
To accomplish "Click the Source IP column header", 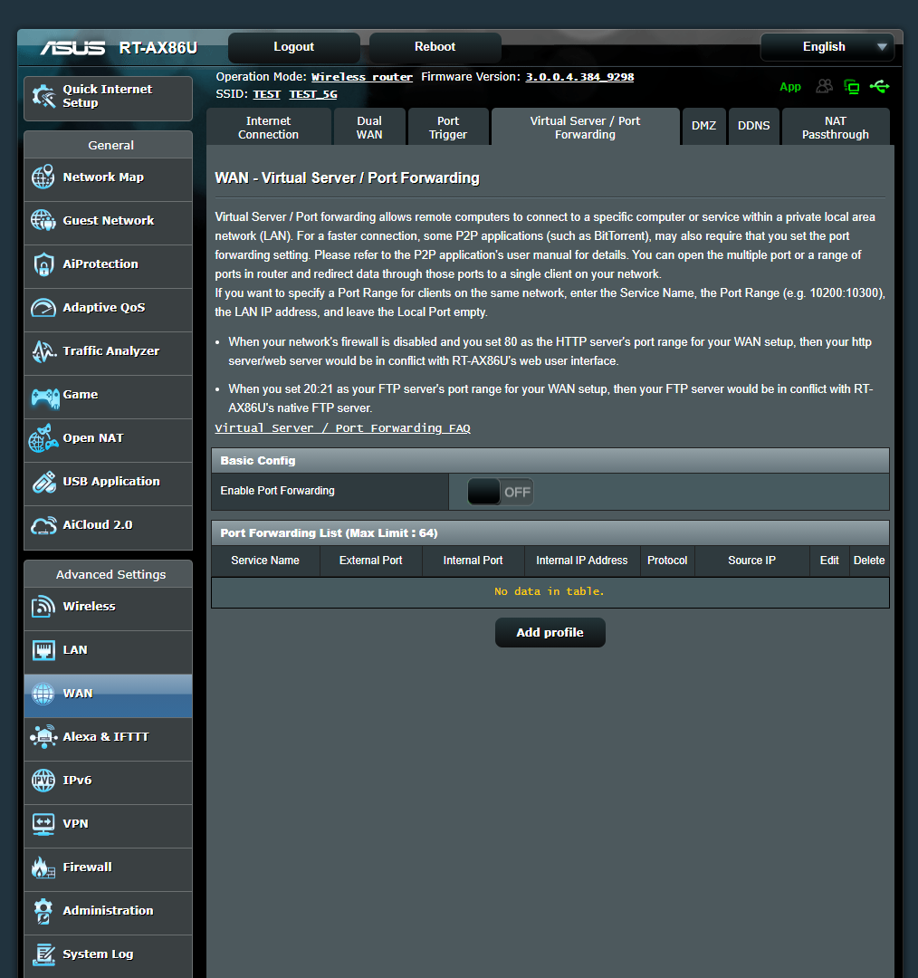I will click(x=751, y=561).
